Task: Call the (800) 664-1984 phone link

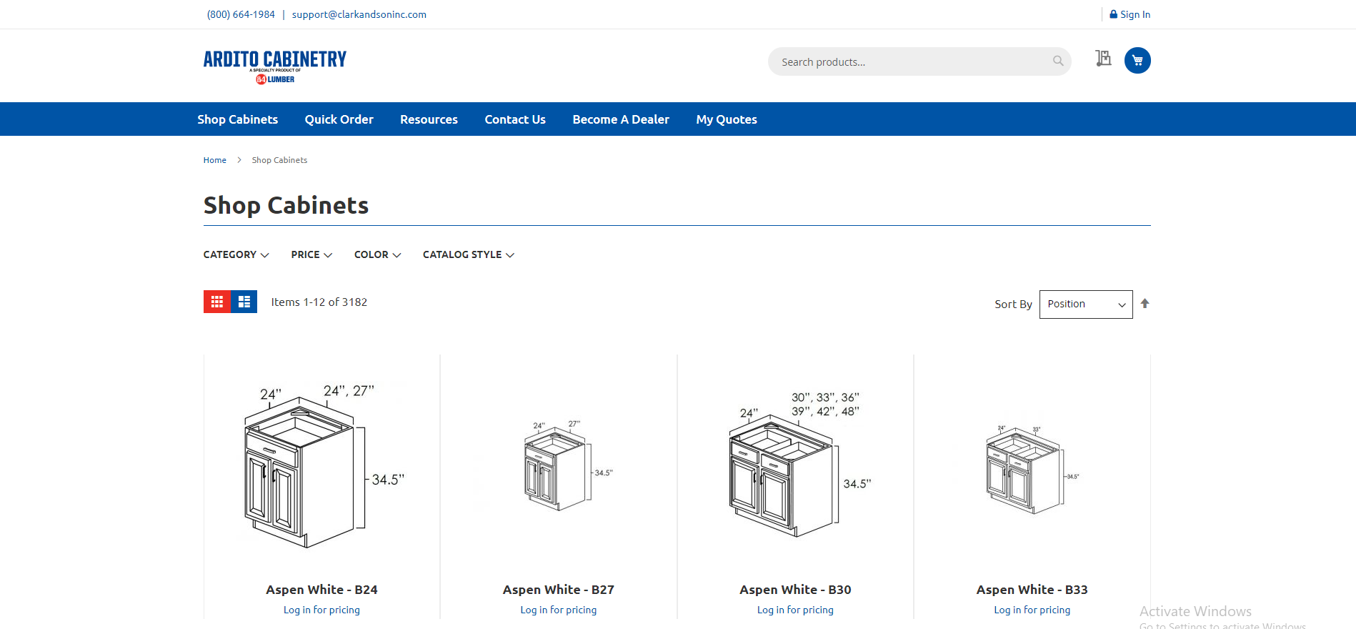Action: tap(241, 14)
